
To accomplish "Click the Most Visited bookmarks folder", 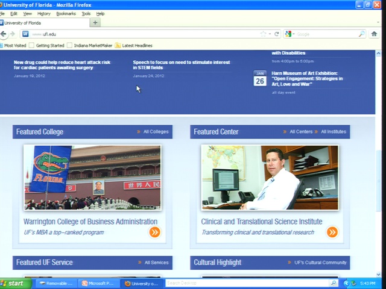I will (x=13, y=46).
